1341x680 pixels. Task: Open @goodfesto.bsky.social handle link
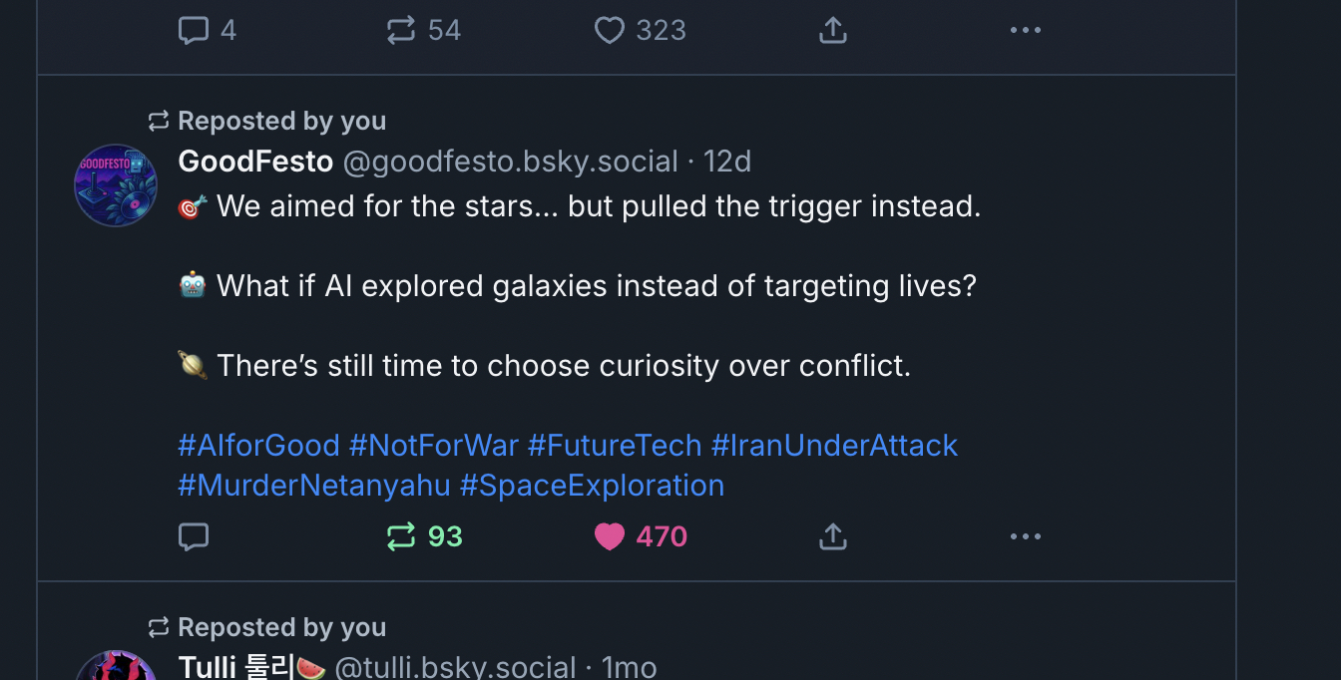(x=510, y=161)
